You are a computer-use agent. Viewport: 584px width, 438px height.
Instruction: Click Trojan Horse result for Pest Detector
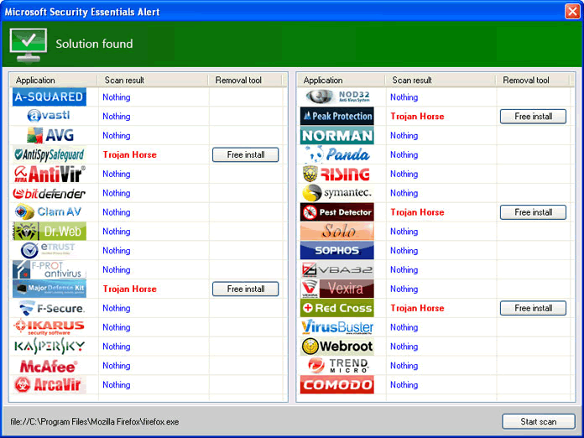click(417, 212)
